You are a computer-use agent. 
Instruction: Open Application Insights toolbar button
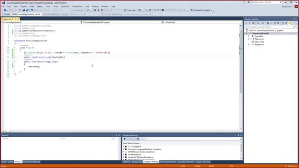click(201, 10)
